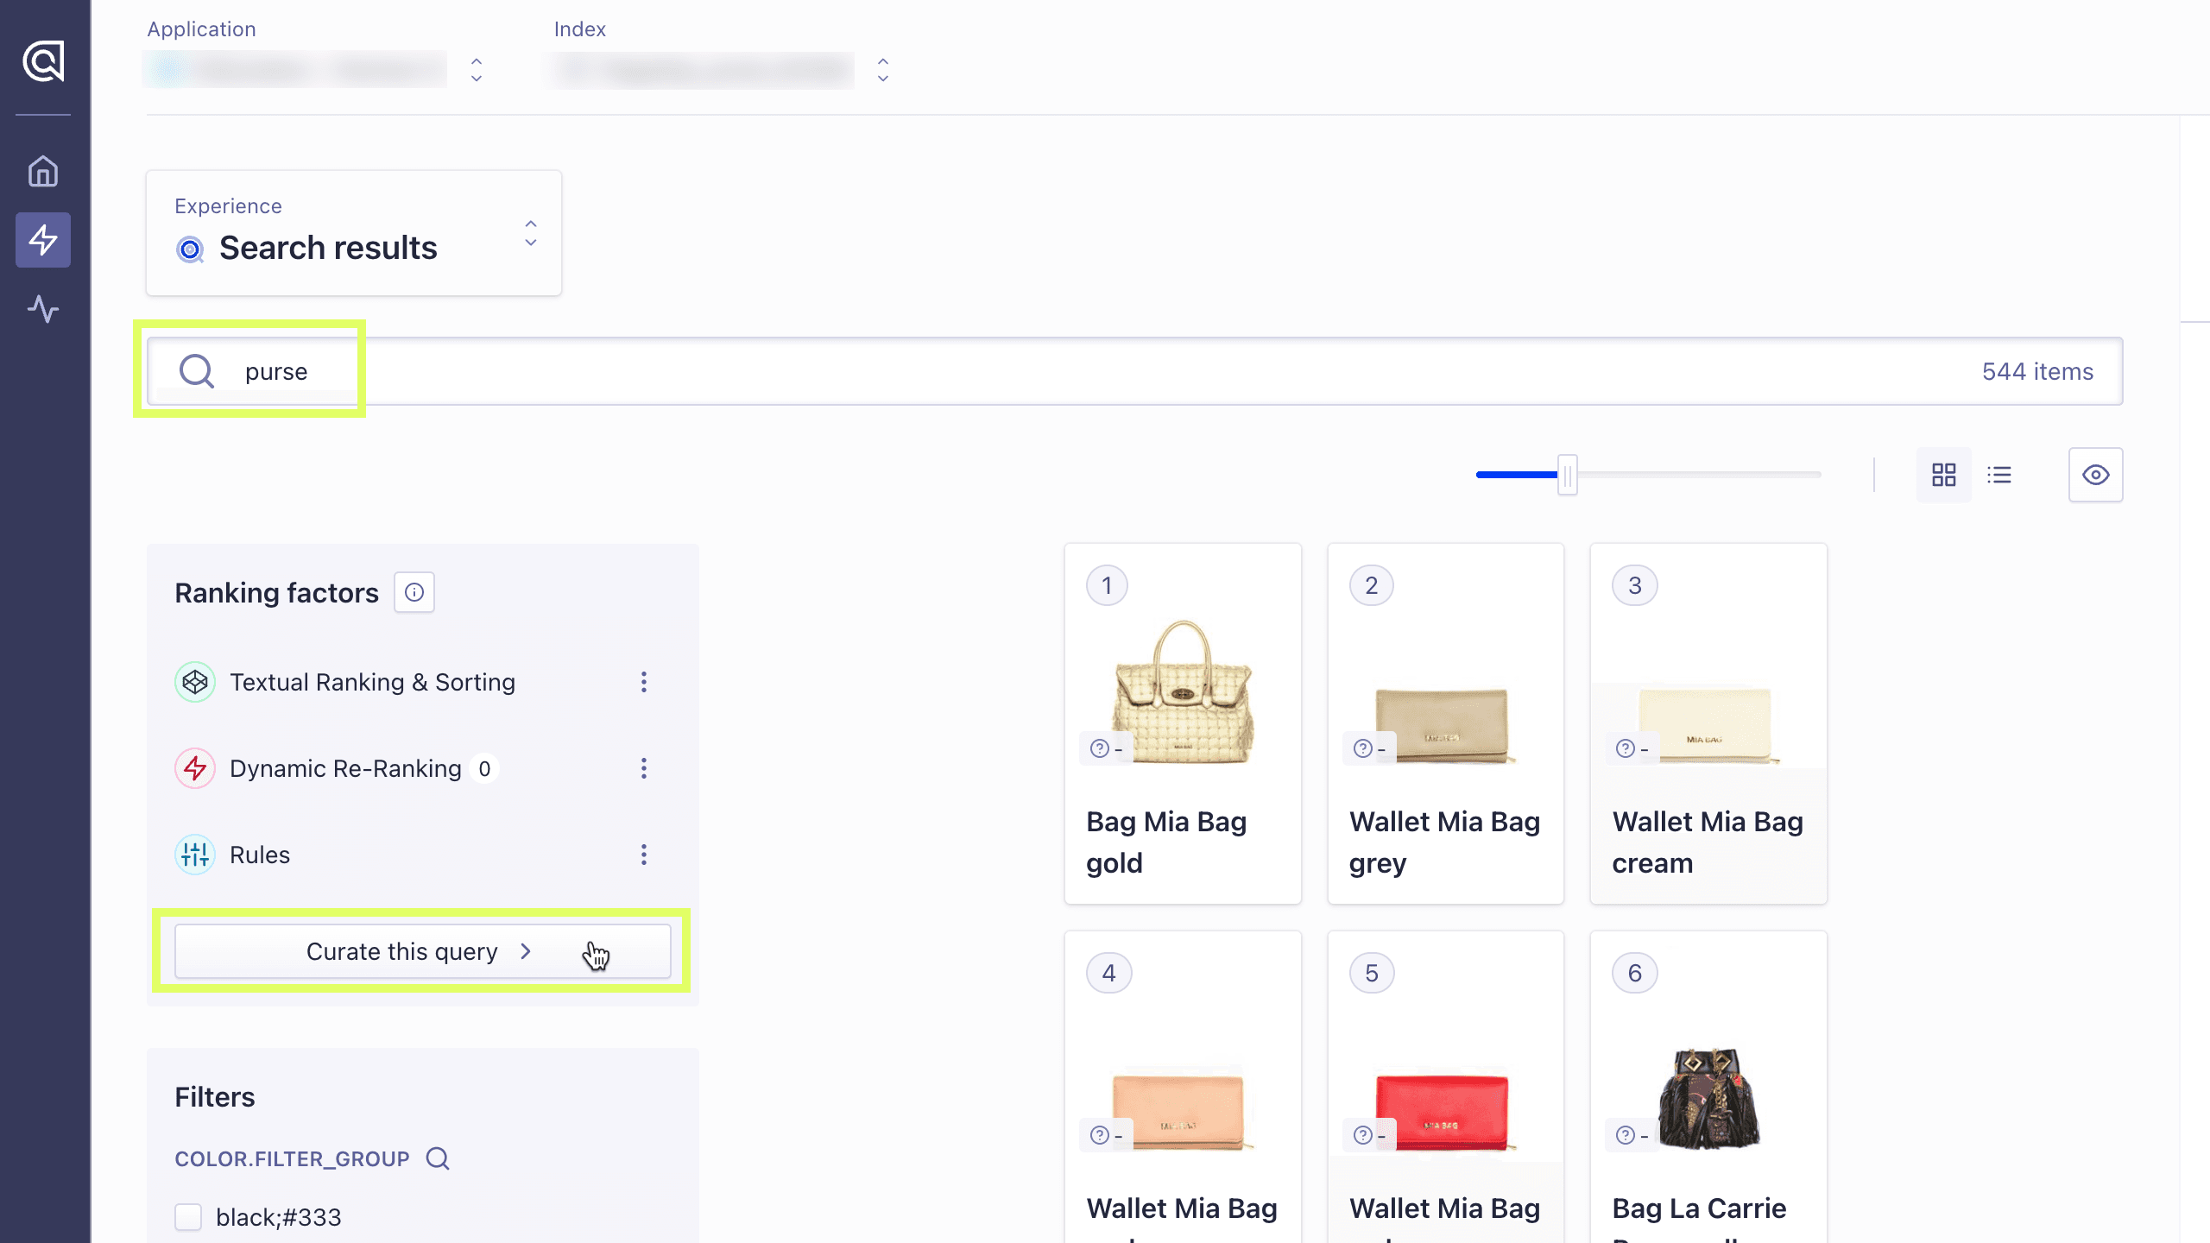This screenshot has height=1243, width=2210.
Task: Click the help badge on result card 5
Action: coord(1369,1135)
